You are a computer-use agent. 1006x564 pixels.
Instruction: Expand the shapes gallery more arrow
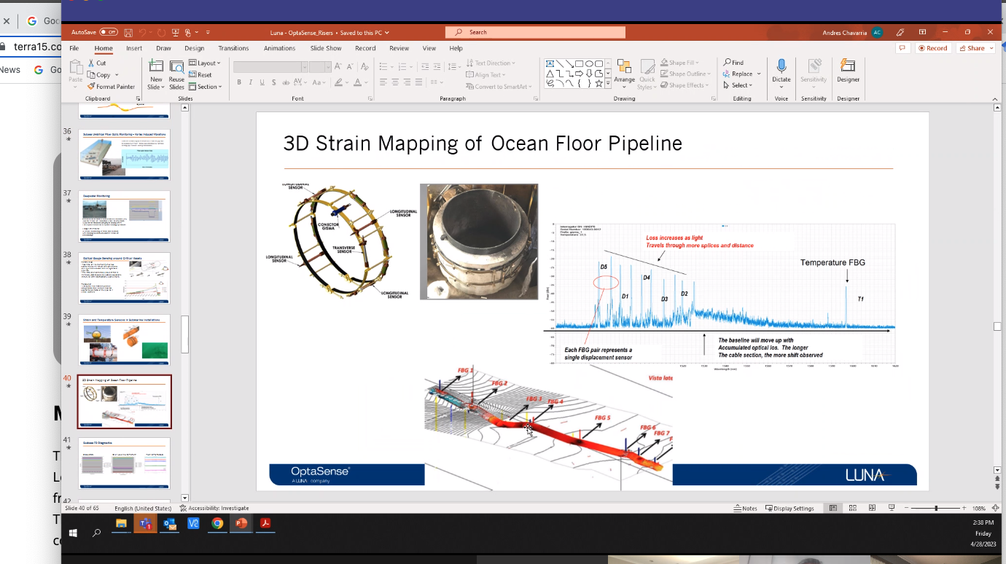click(x=608, y=84)
